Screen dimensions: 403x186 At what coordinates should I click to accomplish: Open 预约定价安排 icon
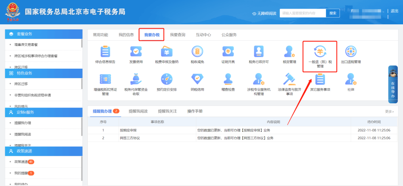166,79
